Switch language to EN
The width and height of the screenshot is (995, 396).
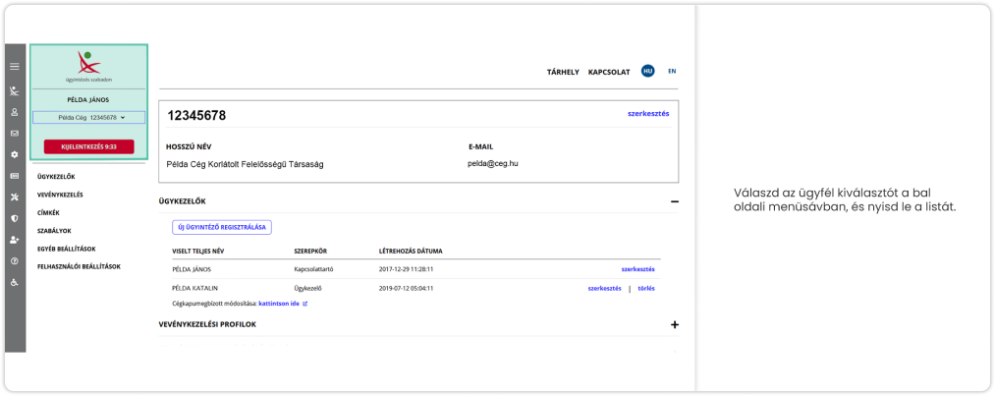tap(672, 71)
